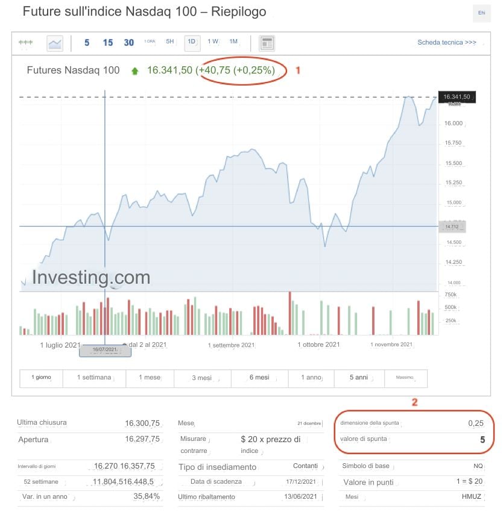Viewport: 503px width, 512px height.
Task: Open the news panel icon in toolbar
Action: click(267, 43)
